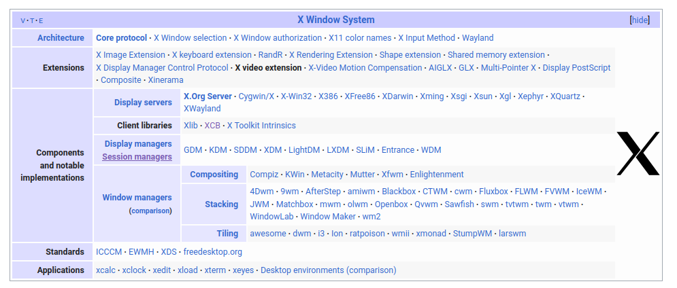Open X Window authorization link

[278, 38]
